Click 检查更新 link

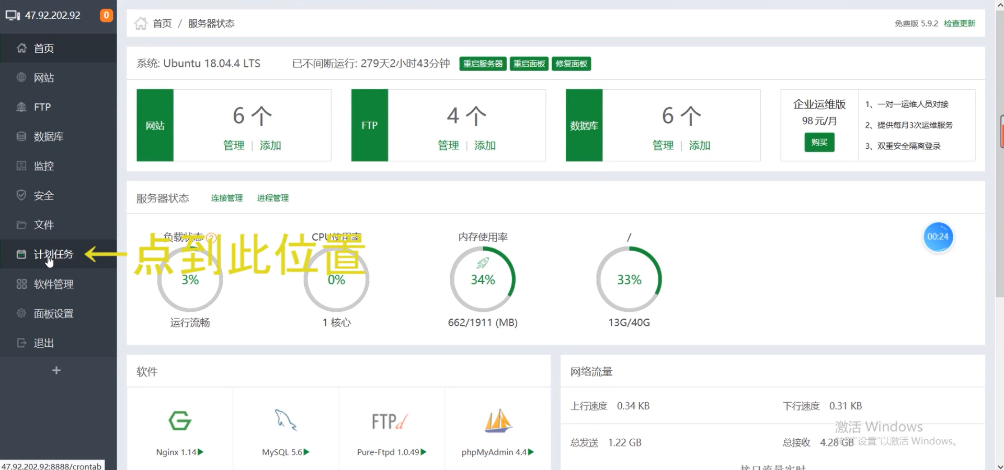click(960, 23)
